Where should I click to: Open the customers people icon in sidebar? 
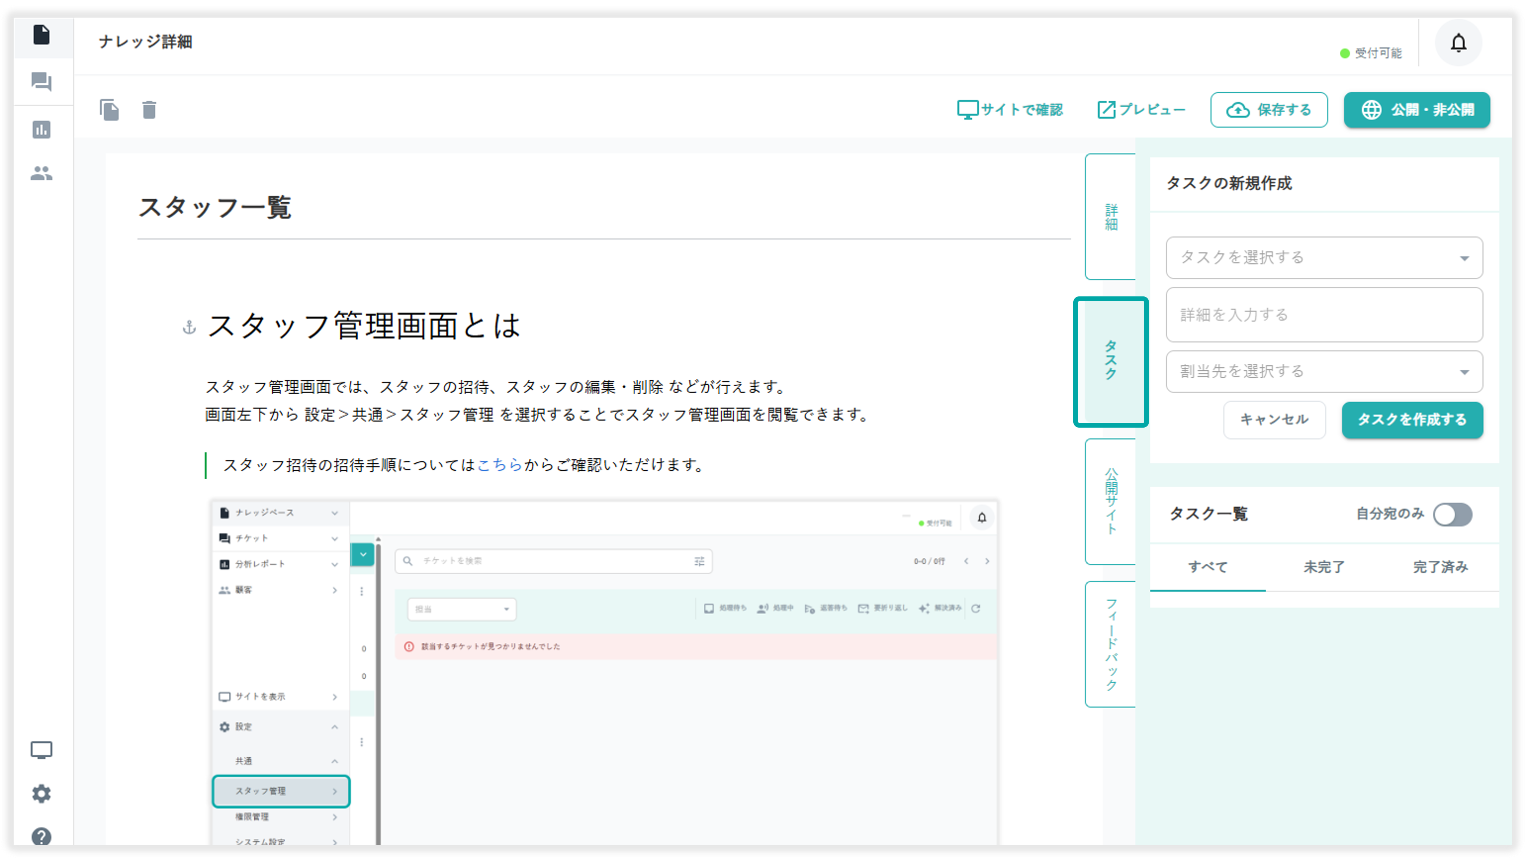pos(41,173)
